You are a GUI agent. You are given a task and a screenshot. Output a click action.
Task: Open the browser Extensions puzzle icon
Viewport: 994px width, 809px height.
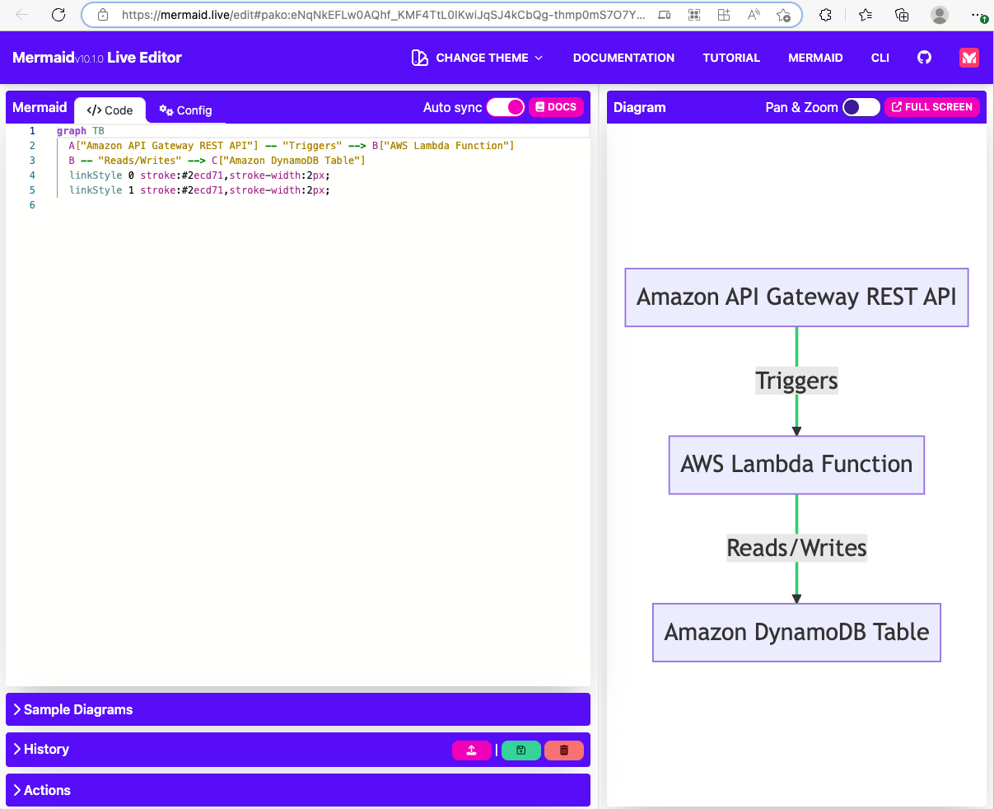tap(826, 15)
